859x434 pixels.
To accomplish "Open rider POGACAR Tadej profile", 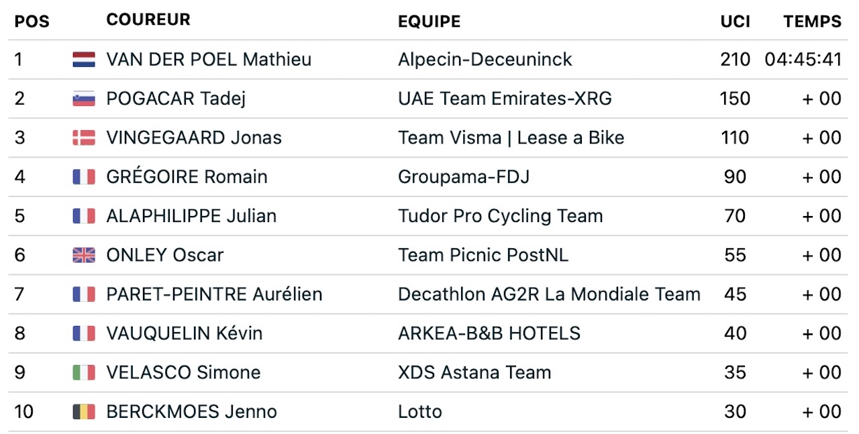I will click(176, 99).
